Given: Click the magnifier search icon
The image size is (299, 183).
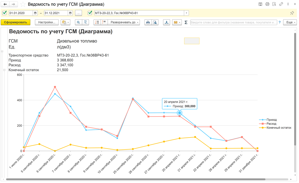Looking at the screenshot, I should [78, 22].
